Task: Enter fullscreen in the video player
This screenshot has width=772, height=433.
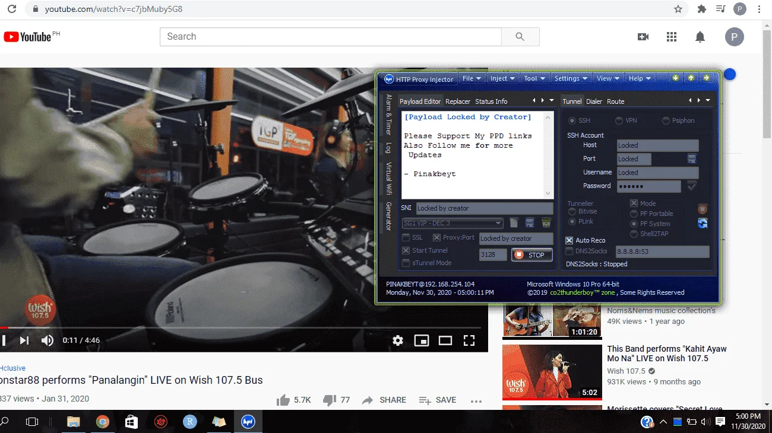Action: [x=469, y=340]
